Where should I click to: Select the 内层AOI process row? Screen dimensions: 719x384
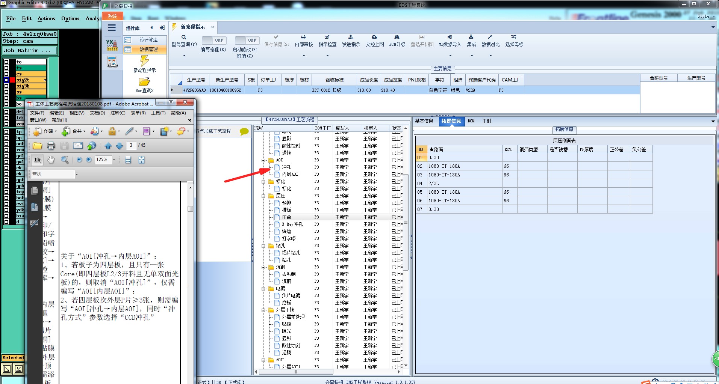[x=290, y=175]
